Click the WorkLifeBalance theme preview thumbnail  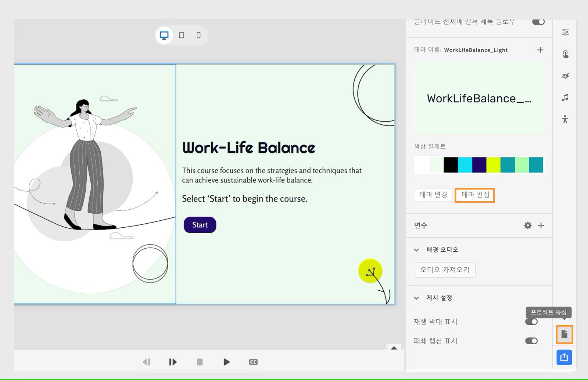(x=479, y=98)
